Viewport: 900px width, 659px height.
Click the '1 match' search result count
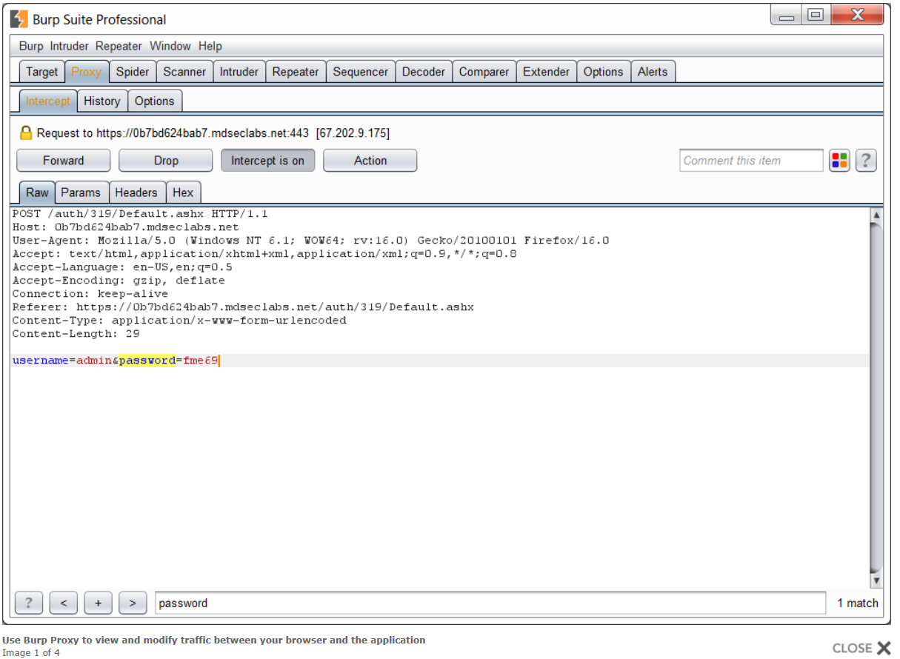[858, 603]
